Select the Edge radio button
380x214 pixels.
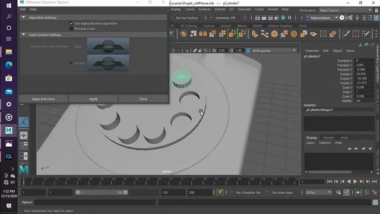coord(71,46)
